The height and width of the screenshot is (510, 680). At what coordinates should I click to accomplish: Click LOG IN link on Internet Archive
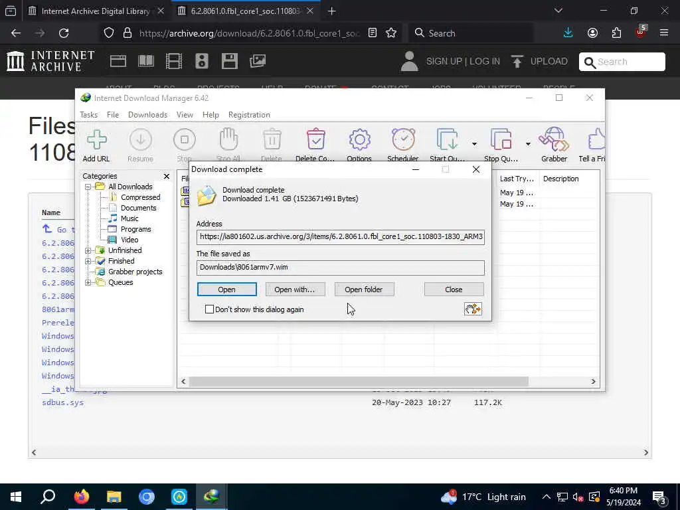484,61
